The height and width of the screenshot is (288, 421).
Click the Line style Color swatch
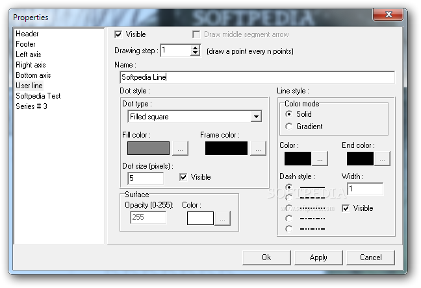coord(298,159)
